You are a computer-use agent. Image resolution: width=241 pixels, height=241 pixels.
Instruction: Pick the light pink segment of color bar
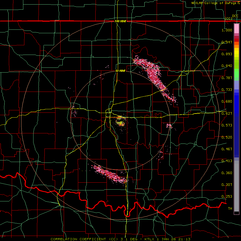[x=236, y=28]
